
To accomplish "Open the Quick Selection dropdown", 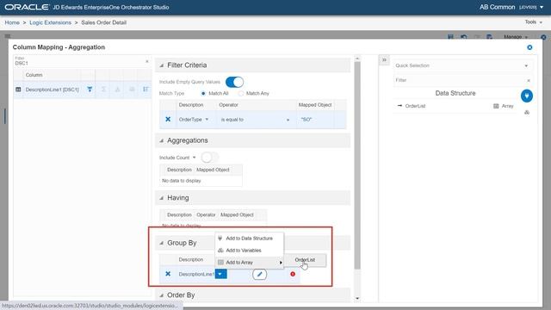I will pos(526,65).
